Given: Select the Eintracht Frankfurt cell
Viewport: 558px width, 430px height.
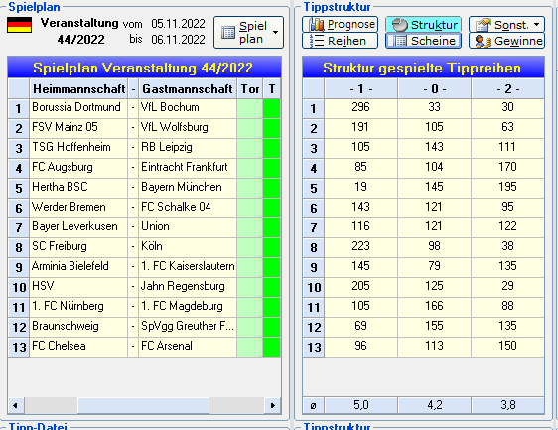Looking at the screenshot, I should 188,168.
